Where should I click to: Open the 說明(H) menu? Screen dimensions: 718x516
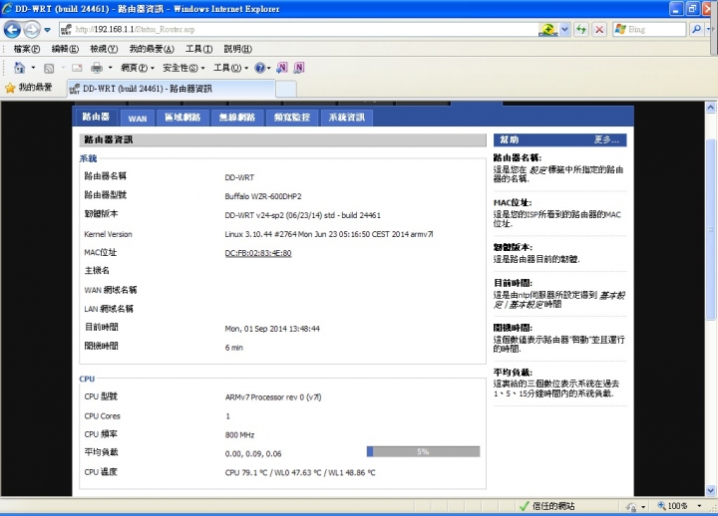[x=237, y=49]
